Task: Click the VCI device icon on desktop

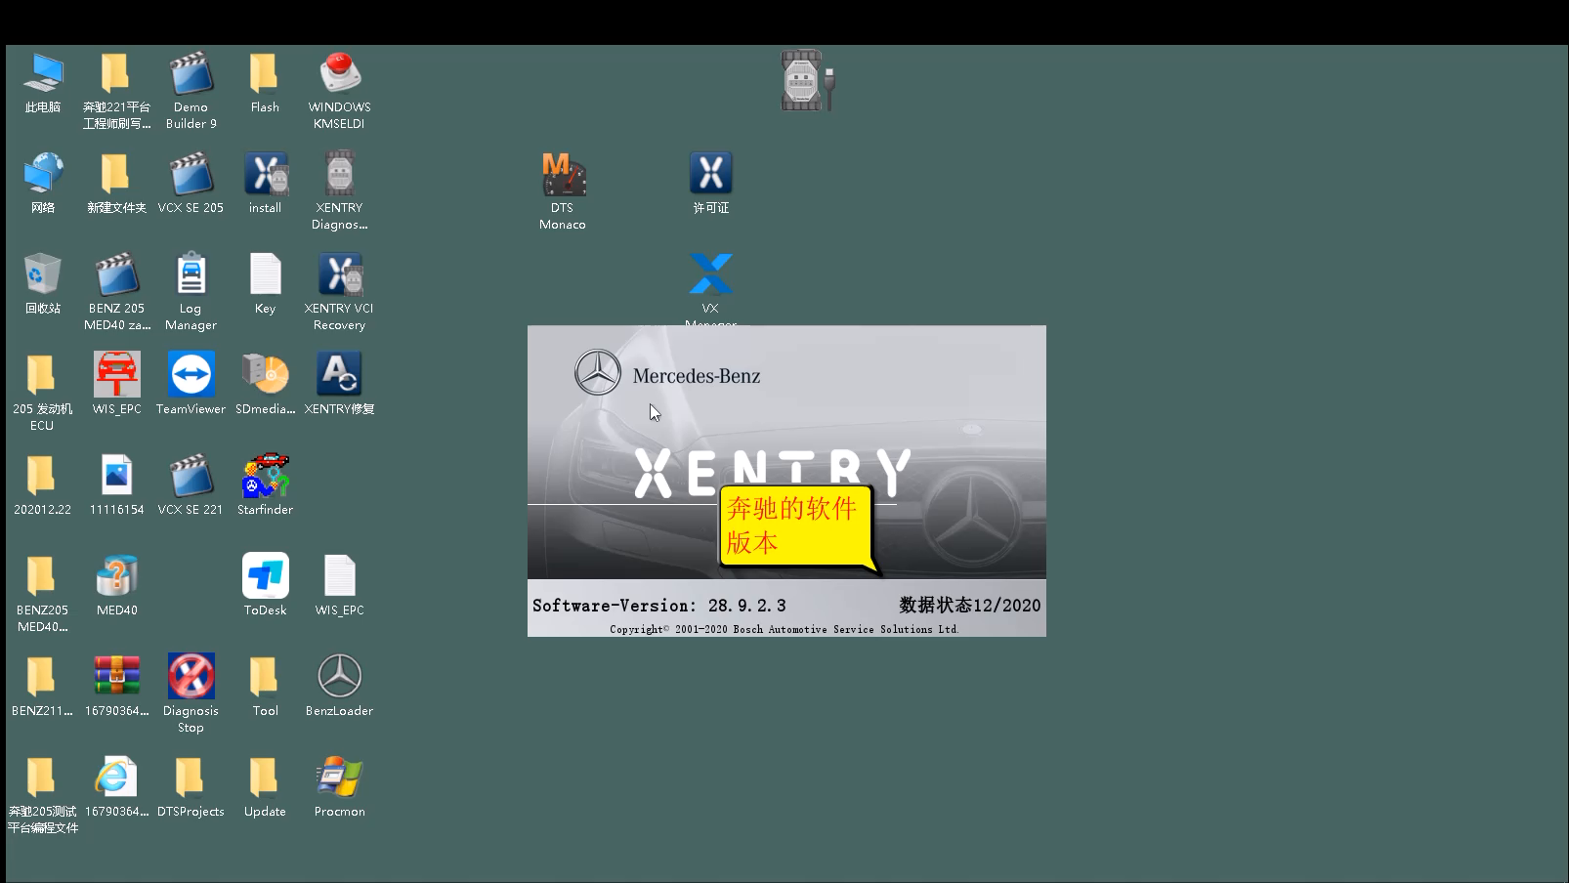Action: [x=807, y=80]
